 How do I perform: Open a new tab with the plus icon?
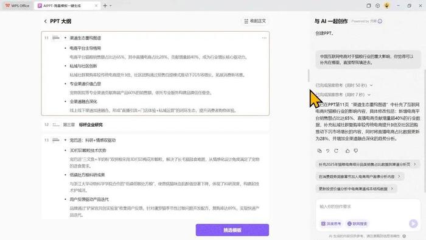105,5
